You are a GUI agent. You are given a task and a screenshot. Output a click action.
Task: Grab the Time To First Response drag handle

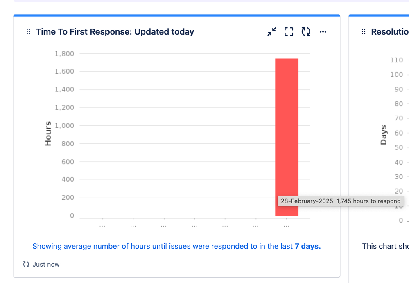[28, 31]
